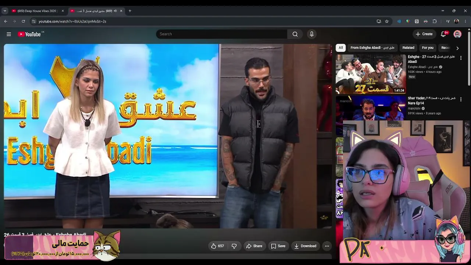Open more actions ellipsis under video
Viewport: 471px width, 265px height.
[327, 246]
